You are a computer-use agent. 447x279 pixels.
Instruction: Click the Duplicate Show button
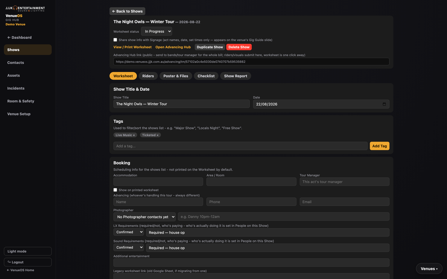(210, 47)
